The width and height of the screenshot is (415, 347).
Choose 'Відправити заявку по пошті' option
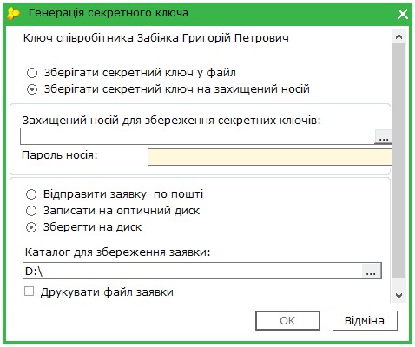[31, 194]
